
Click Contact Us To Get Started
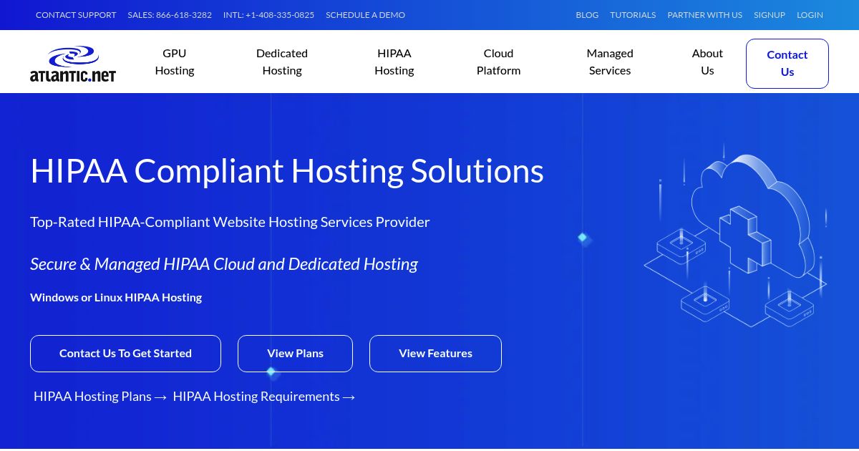click(x=125, y=353)
